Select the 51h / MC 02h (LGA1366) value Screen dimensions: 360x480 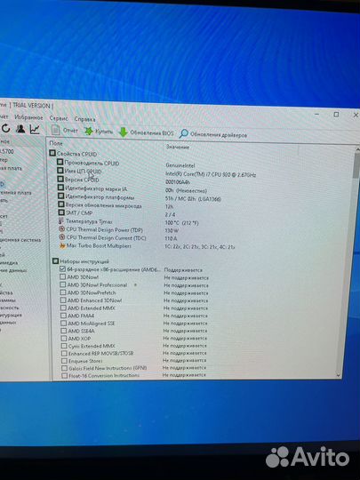click(193, 199)
